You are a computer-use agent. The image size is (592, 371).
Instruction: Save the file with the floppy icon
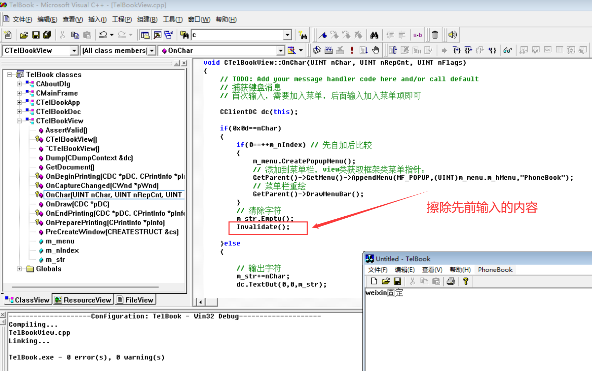[36, 35]
